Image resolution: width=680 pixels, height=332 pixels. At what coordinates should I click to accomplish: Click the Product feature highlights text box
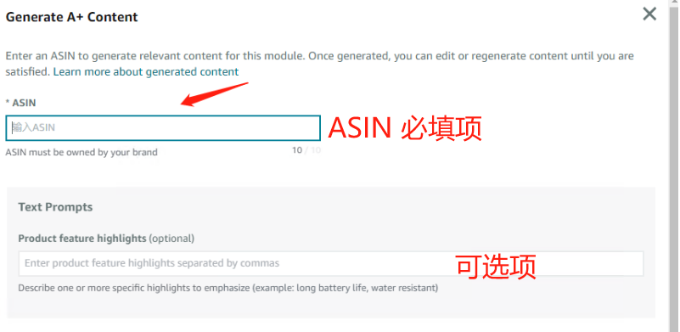[x=331, y=263]
